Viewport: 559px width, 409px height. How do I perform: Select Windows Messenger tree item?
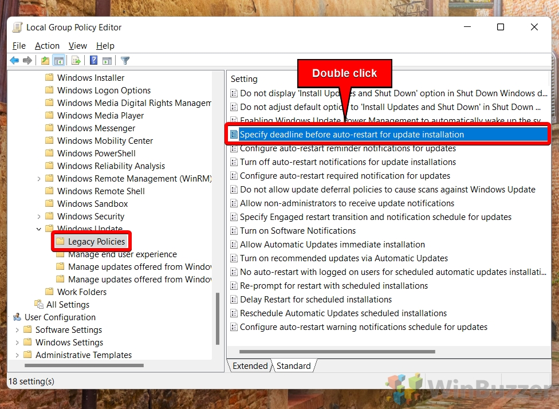point(96,128)
